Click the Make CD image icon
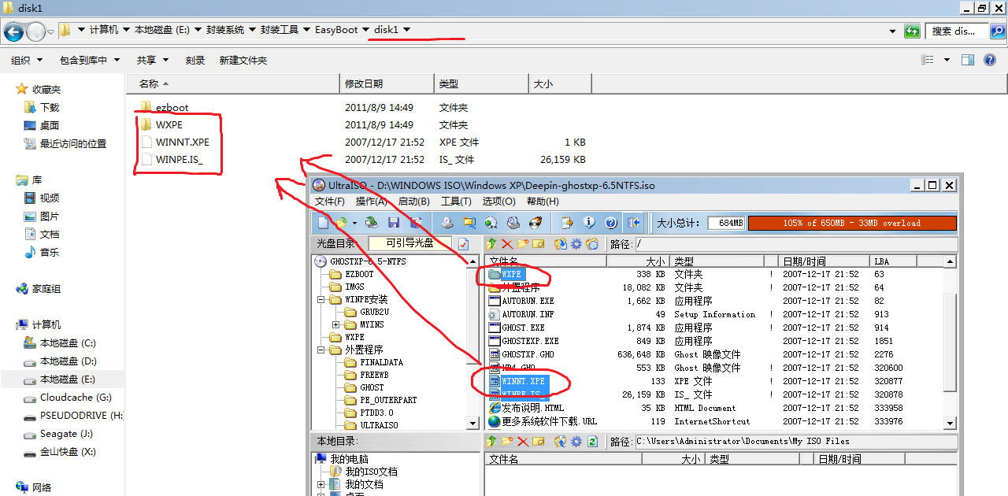This screenshot has width=1008, height=496. point(447,223)
